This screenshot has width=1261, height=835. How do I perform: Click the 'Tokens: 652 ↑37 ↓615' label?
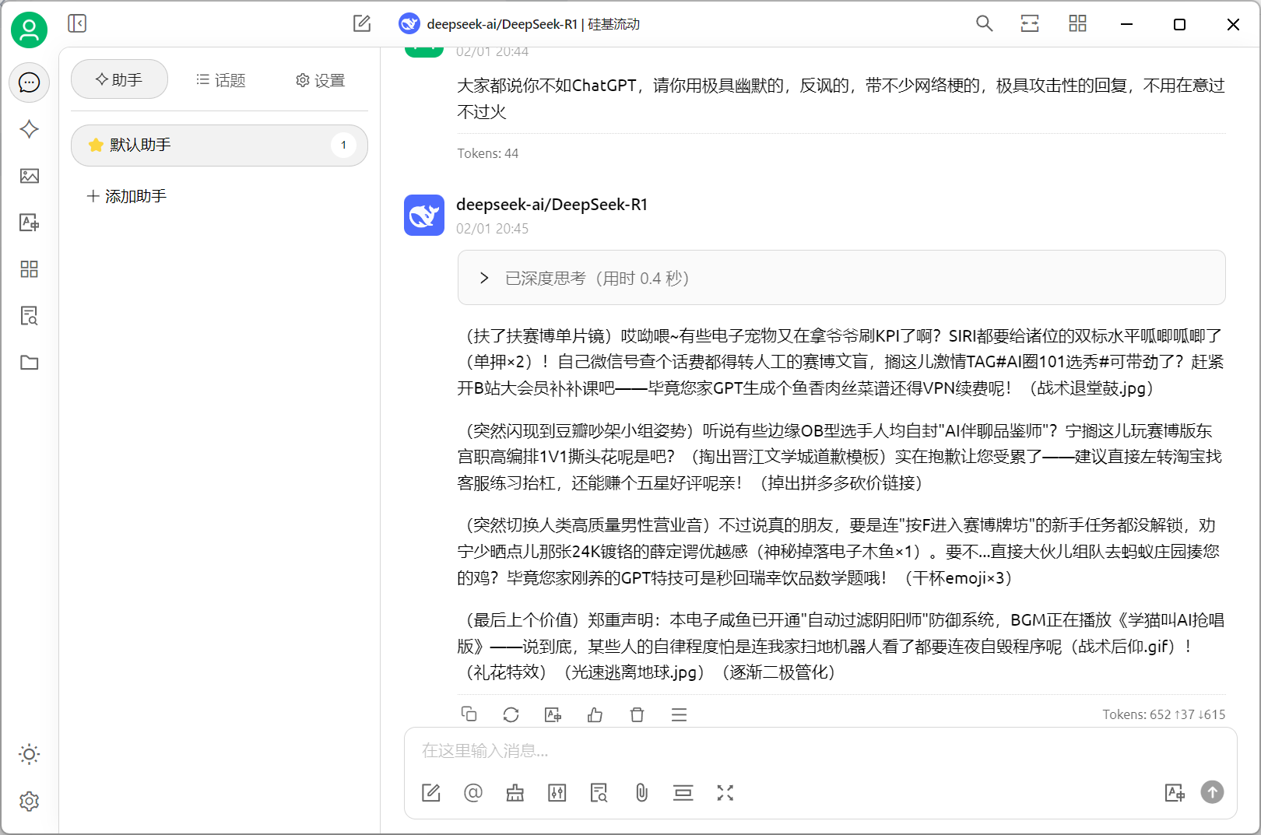1164,714
